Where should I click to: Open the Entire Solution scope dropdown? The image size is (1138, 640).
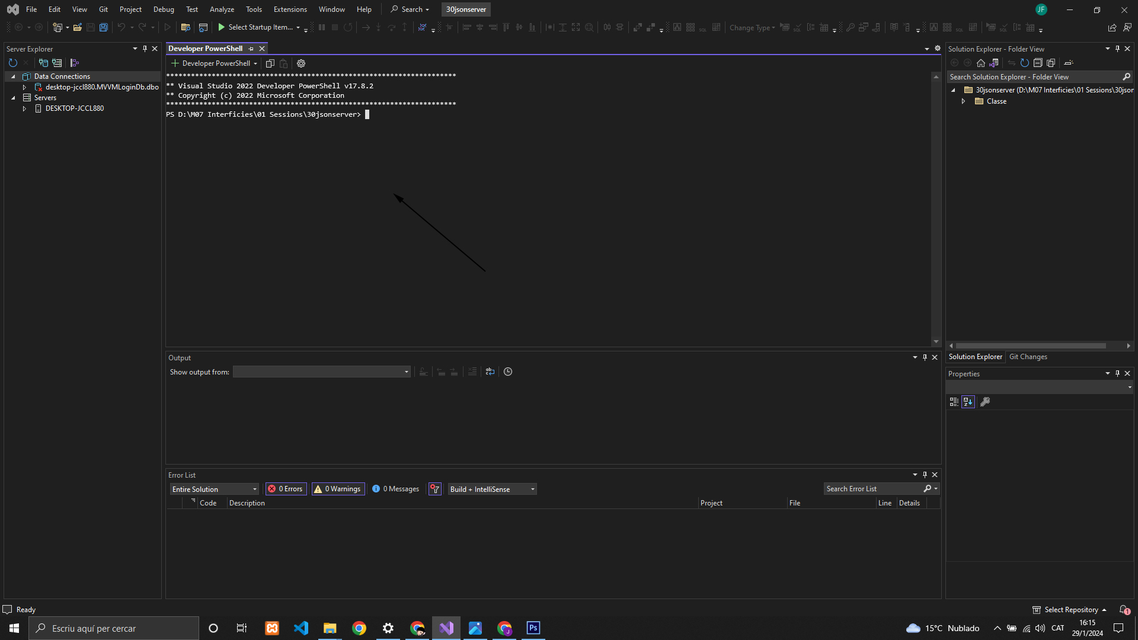tap(215, 489)
